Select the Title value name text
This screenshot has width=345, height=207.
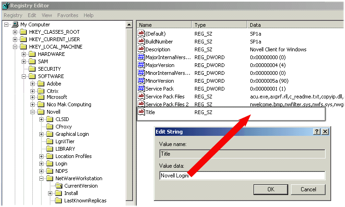pyautogui.click(x=150, y=112)
